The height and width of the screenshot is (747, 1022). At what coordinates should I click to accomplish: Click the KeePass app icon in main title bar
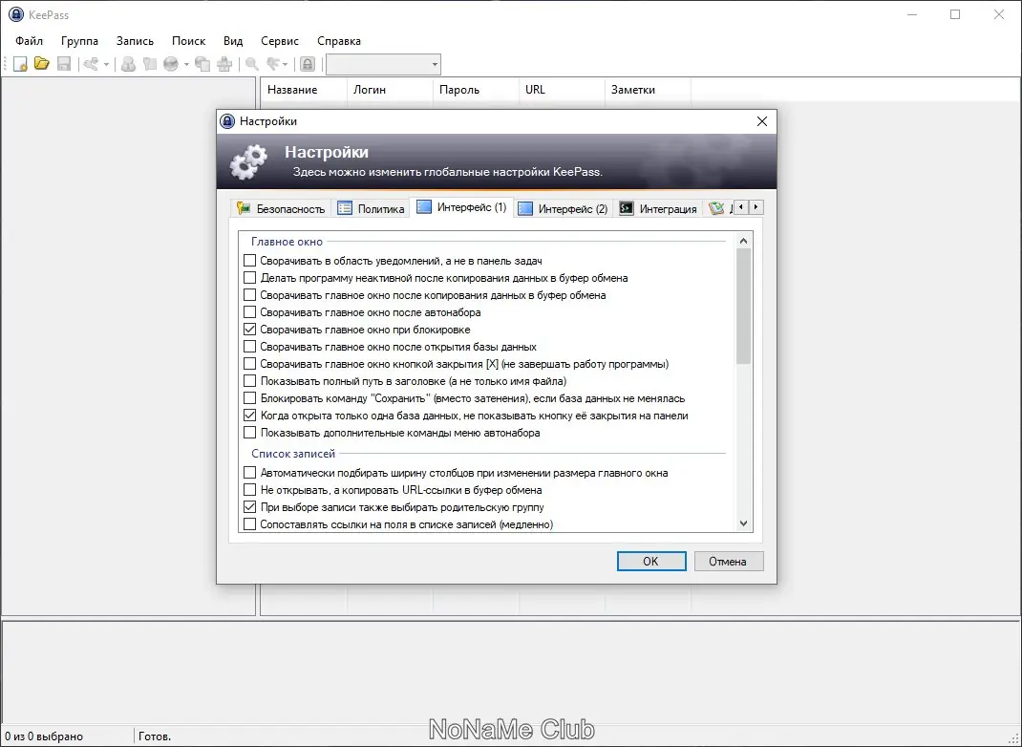tap(15, 14)
